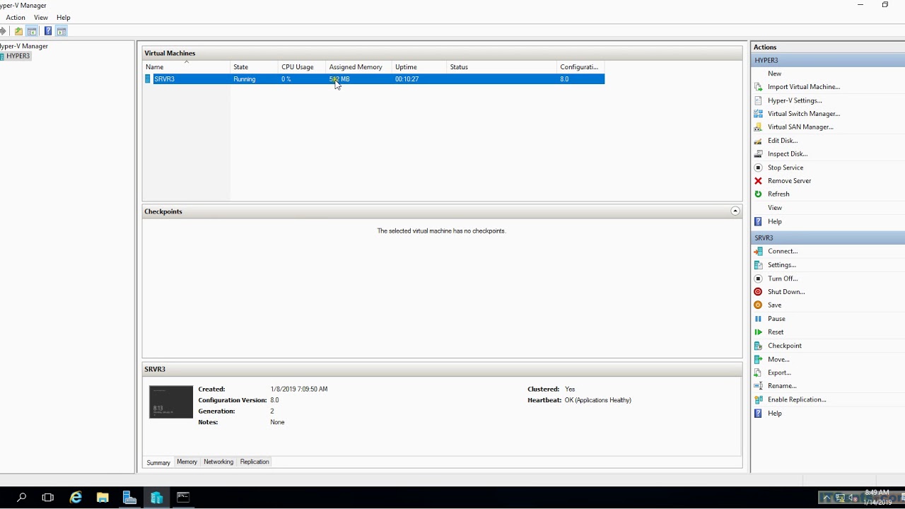The image size is (905, 509).
Task: Click the Pause icon for SRVR3
Action: tap(758, 319)
